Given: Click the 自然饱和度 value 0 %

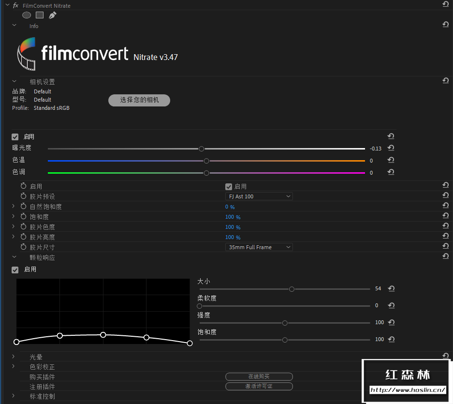Looking at the screenshot, I should point(230,207).
